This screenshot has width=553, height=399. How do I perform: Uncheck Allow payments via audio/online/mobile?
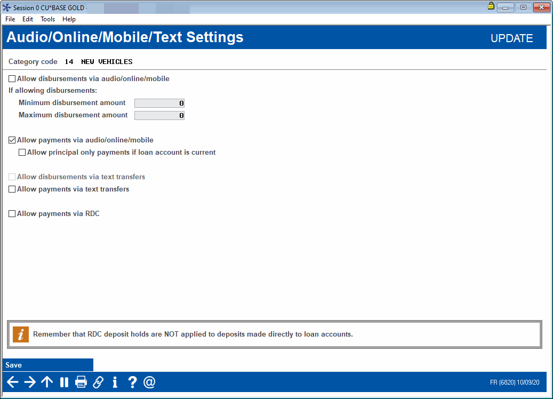coord(12,140)
